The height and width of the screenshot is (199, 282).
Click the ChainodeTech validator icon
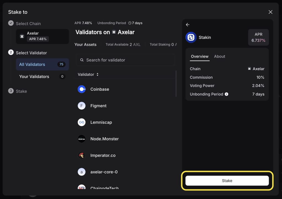(x=81, y=187)
